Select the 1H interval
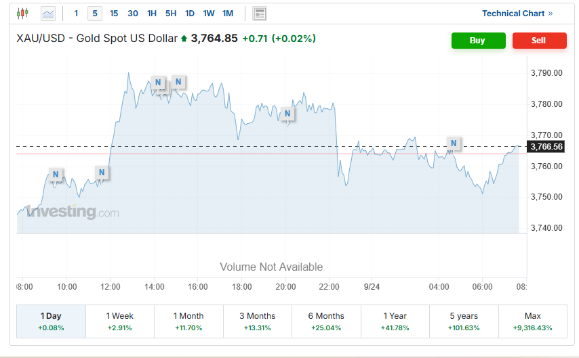This screenshot has width=579, height=358. (152, 14)
